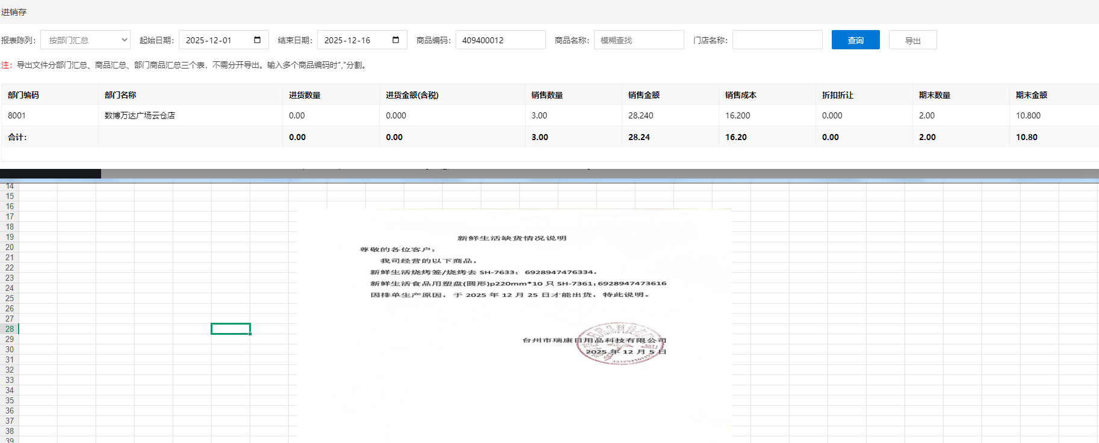Open the start date calendar picker icon
Viewport: 1099px width, 443px height.
(258, 40)
